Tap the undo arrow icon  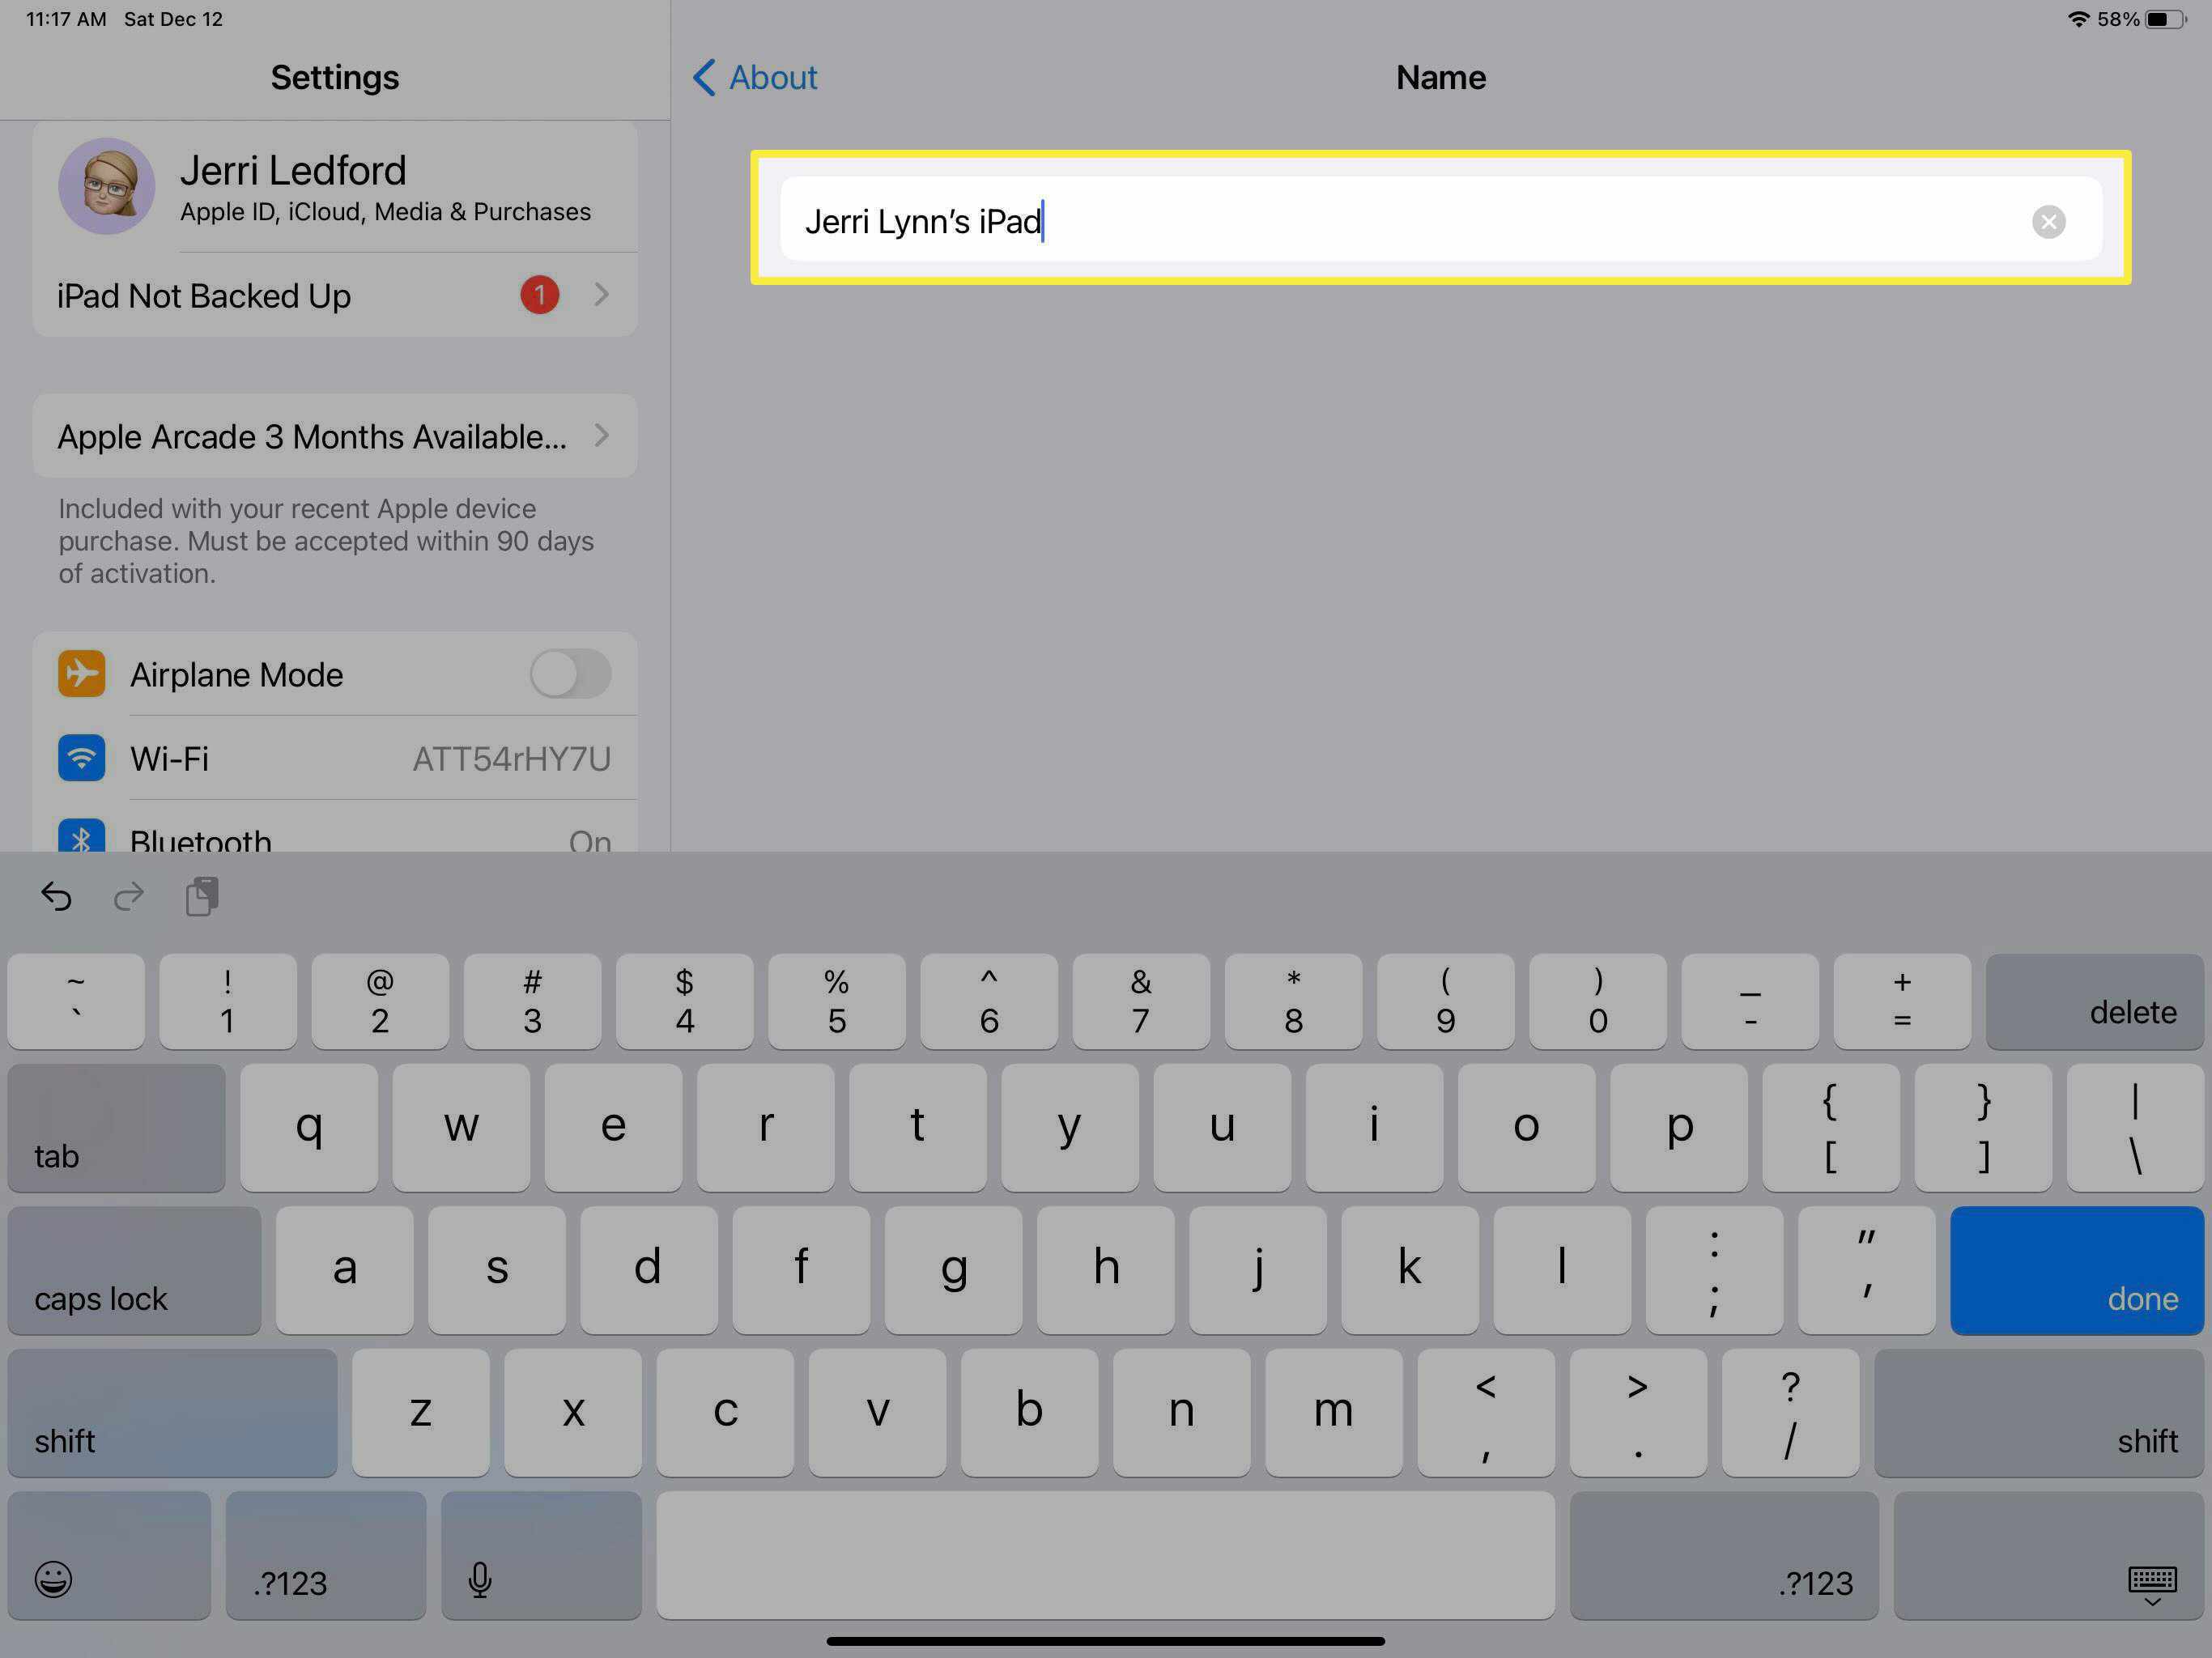click(x=57, y=895)
